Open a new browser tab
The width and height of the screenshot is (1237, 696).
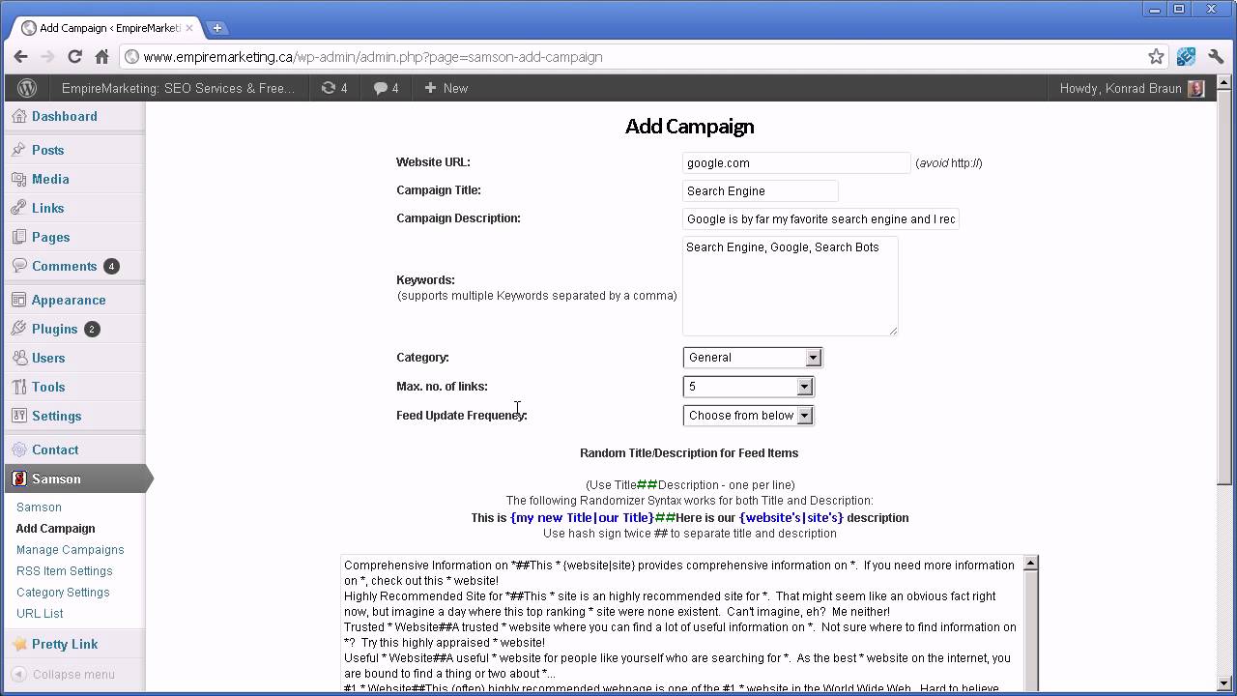(x=216, y=28)
